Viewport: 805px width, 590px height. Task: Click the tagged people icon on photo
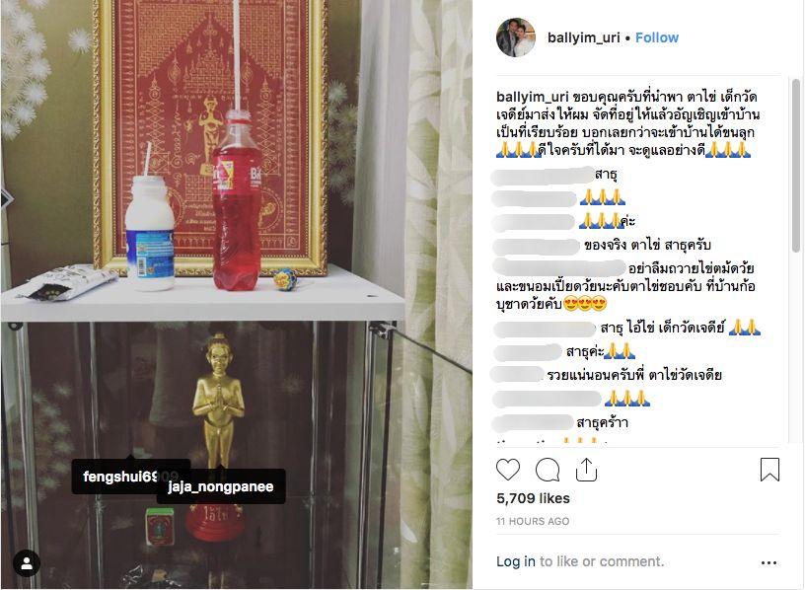click(x=27, y=563)
